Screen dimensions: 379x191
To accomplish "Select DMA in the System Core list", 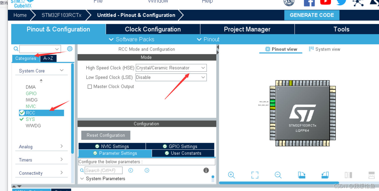I will (x=31, y=87).
